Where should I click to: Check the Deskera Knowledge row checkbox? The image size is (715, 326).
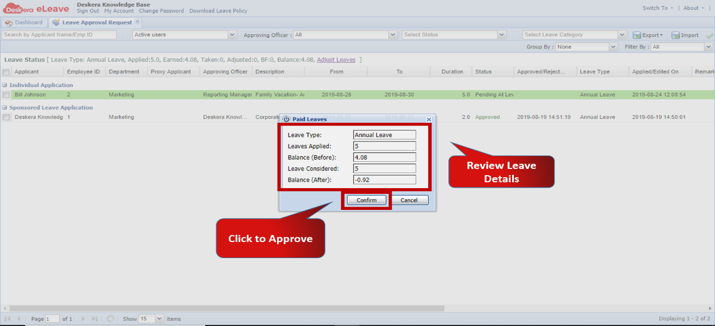6,117
